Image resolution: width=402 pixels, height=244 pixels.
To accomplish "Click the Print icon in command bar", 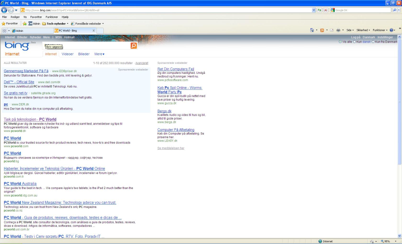I will pyautogui.click(x=338, y=30).
